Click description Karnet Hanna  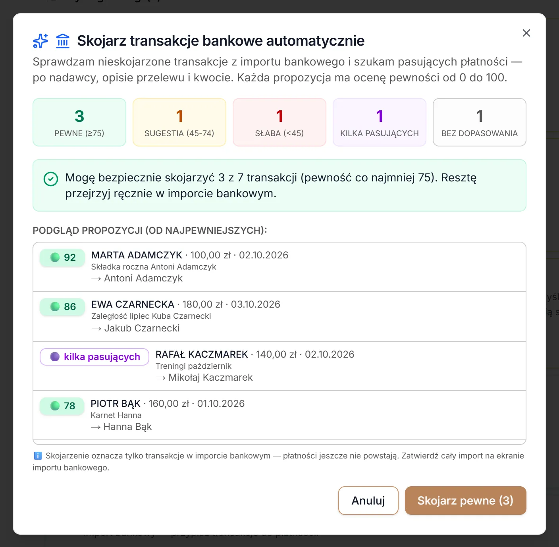tap(116, 415)
